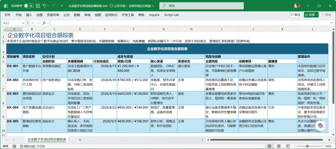Select column L header
The height and width of the screenshot is (149, 336).
click(x=313, y=29)
